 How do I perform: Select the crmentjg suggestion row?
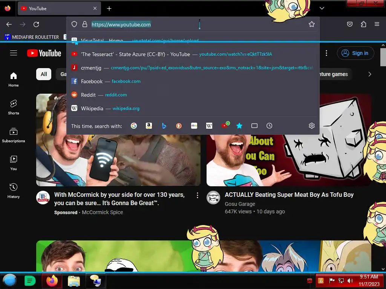(x=193, y=68)
